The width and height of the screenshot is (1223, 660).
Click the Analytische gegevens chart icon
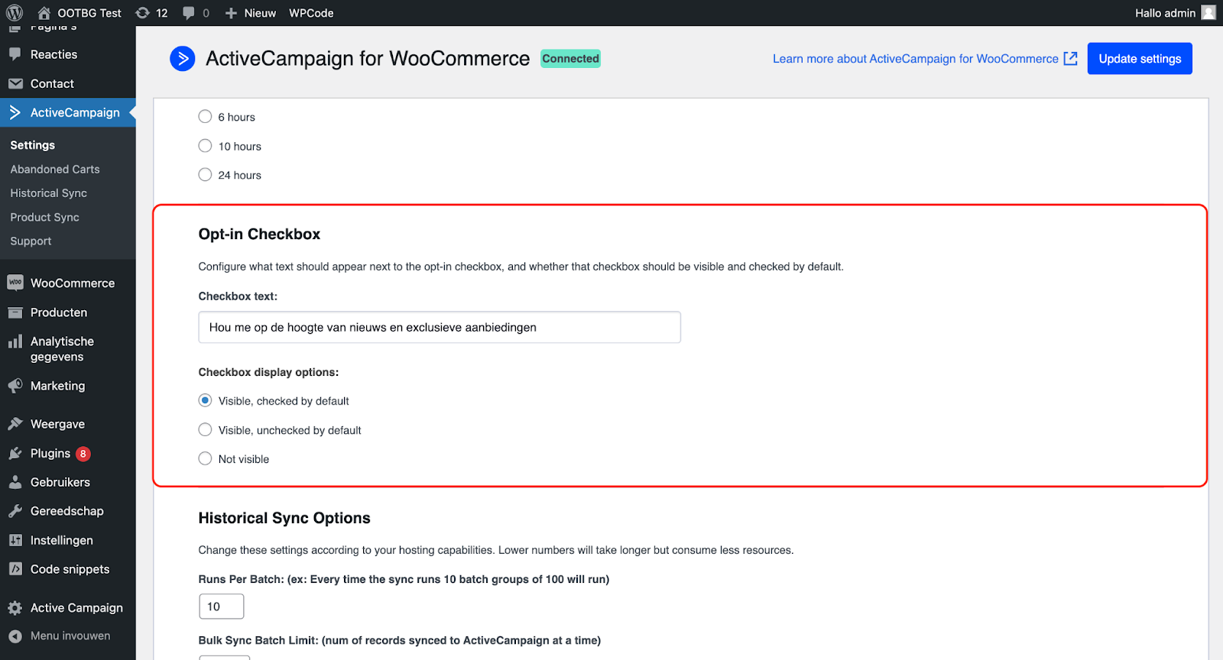point(15,341)
